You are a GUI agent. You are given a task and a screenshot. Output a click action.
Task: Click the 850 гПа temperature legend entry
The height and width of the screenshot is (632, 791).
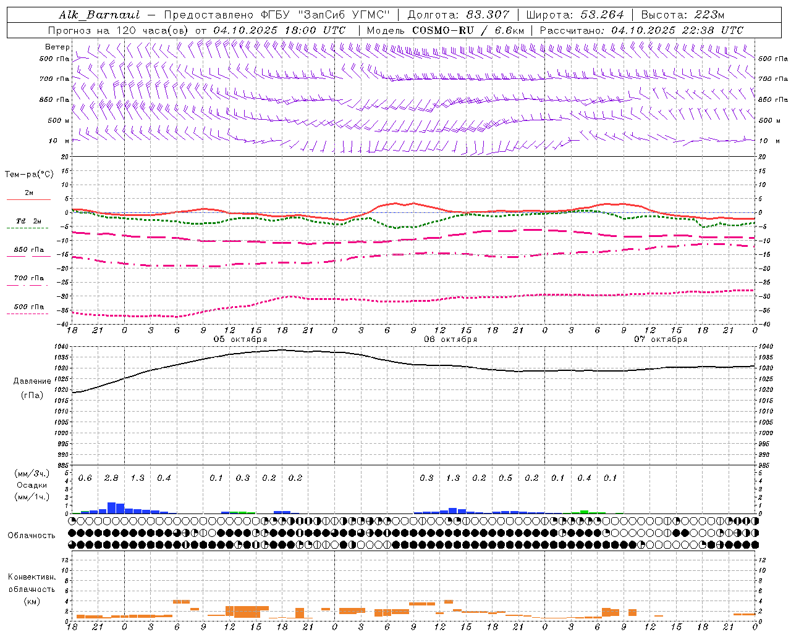coord(28,251)
